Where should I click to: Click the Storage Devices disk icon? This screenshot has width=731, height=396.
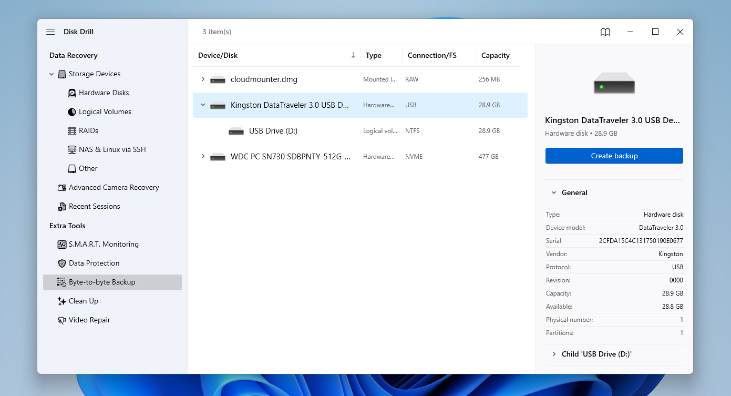point(62,74)
